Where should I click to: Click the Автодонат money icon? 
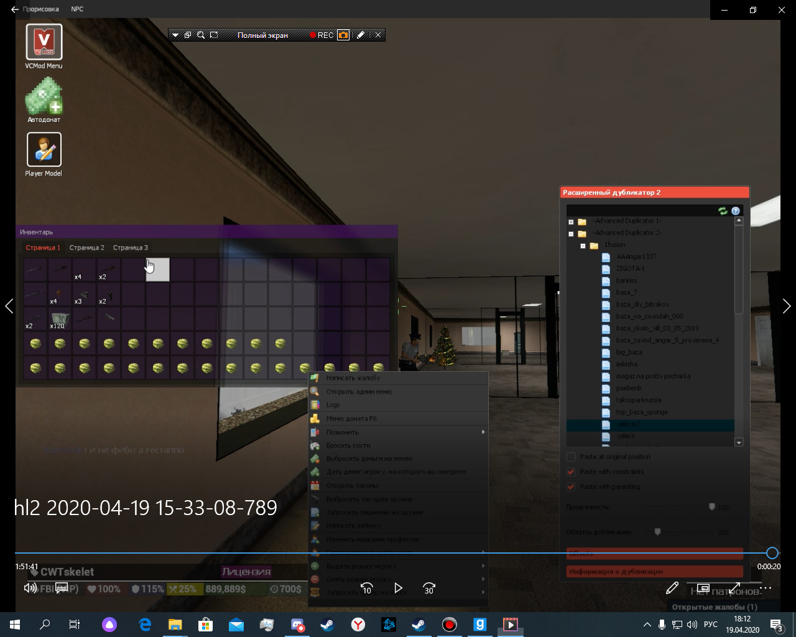[x=44, y=96]
